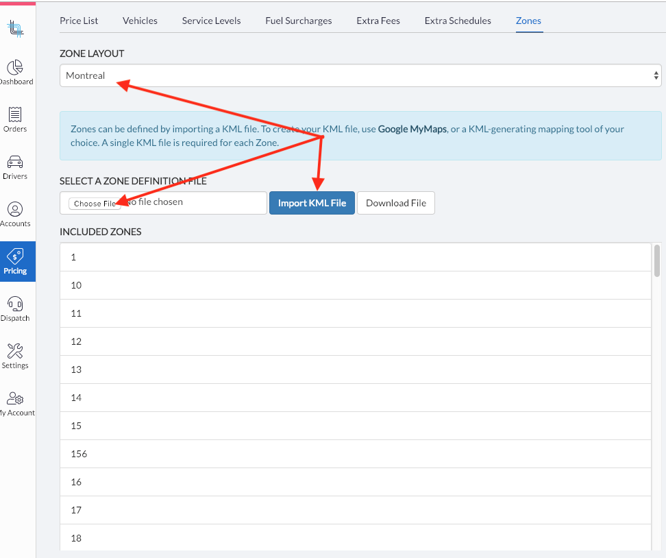The height and width of the screenshot is (558, 666).
Task: Open the Accounts person icon
Action: 15,209
